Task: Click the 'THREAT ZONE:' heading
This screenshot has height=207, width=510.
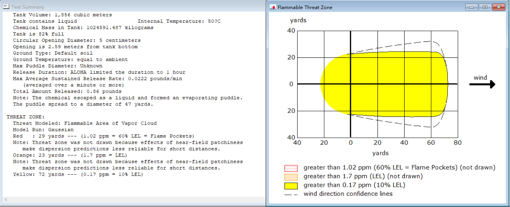Action: point(26,117)
